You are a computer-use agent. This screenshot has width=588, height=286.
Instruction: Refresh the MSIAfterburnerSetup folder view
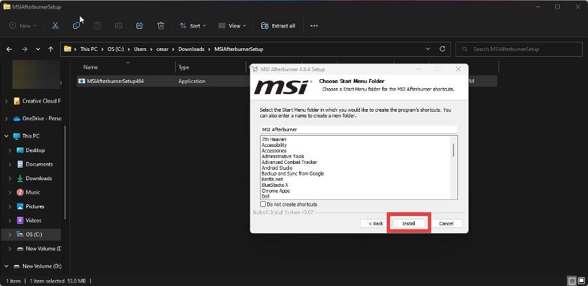pyautogui.click(x=442, y=49)
